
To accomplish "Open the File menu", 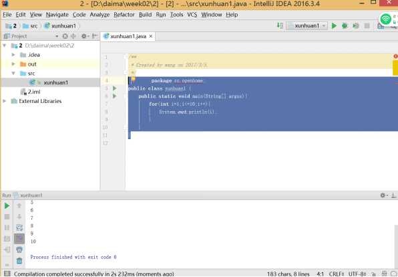I will (7, 15).
